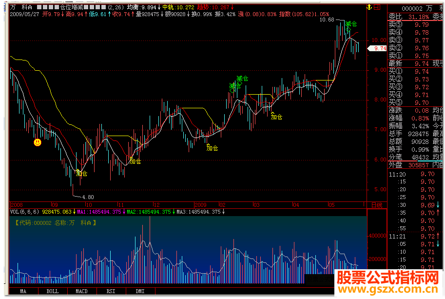
Task: Switch to the MA indicator tab
Action: tap(23, 291)
